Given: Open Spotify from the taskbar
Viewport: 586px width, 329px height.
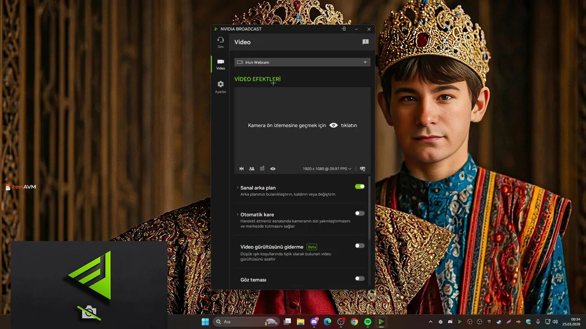Looking at the screenshot, I should pos(368,322).
